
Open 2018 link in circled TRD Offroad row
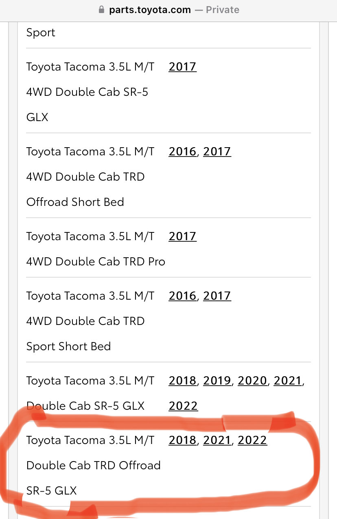182,440
